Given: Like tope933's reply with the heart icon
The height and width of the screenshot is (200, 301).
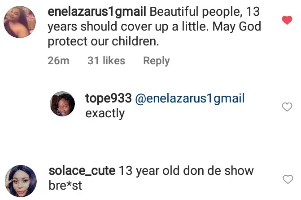Looking at the screenshot, I should pos(286,107).
